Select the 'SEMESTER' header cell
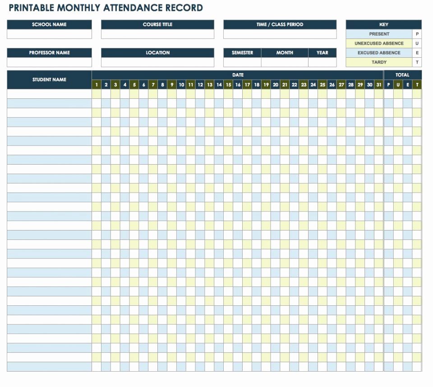Screen dimensions: 433x387 click(x=242, y=53)
